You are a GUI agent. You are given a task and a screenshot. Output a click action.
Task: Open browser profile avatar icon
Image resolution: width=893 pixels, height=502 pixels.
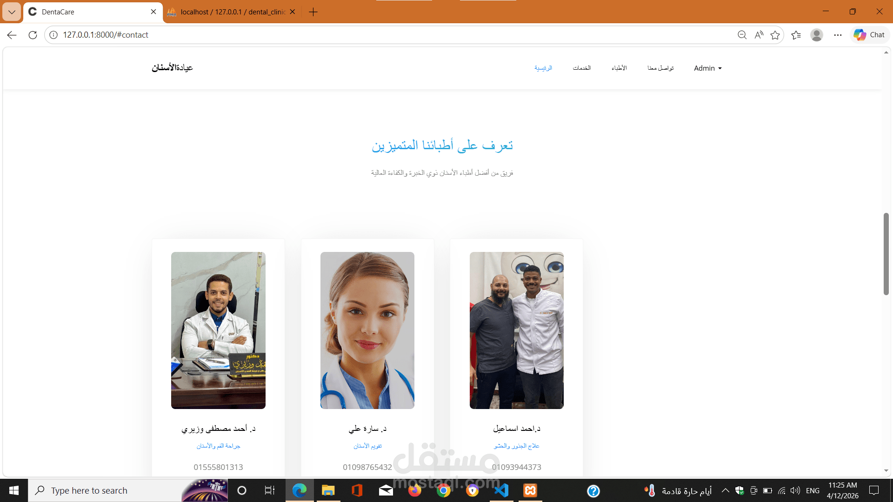point(817,35)
